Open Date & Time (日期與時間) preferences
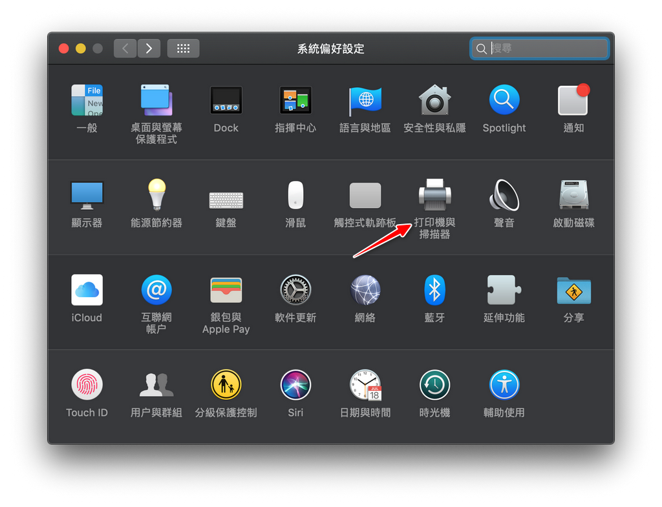 coord(365,386)
